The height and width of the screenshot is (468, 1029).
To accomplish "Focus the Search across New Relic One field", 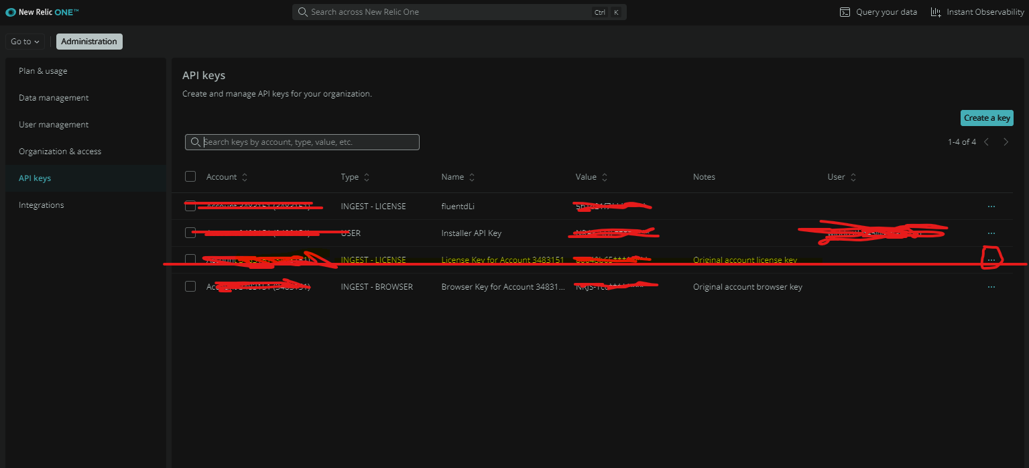I will pyautogui.click(x=459, y=12).
